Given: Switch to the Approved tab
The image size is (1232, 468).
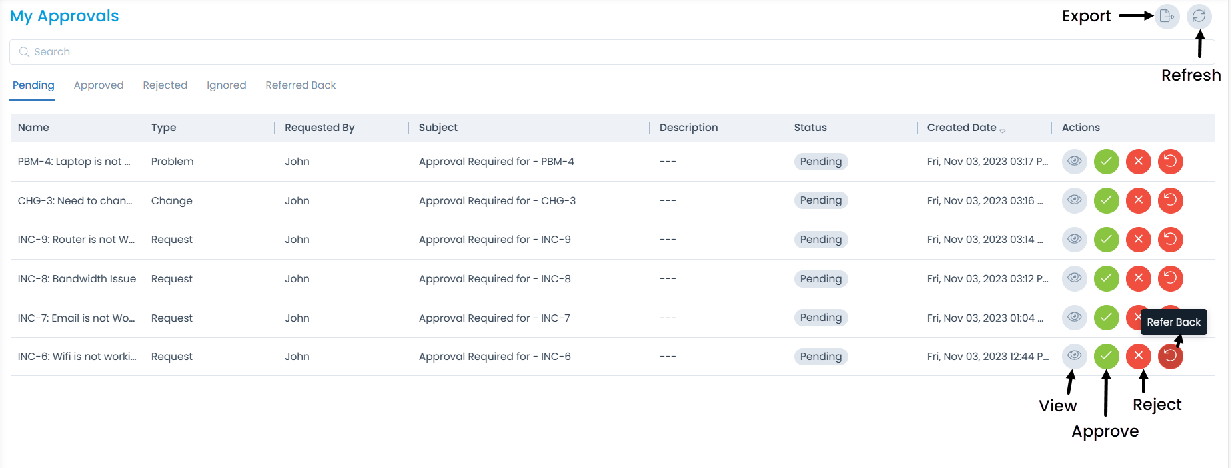Looking at the screenshot, I should tap(98, 85).
